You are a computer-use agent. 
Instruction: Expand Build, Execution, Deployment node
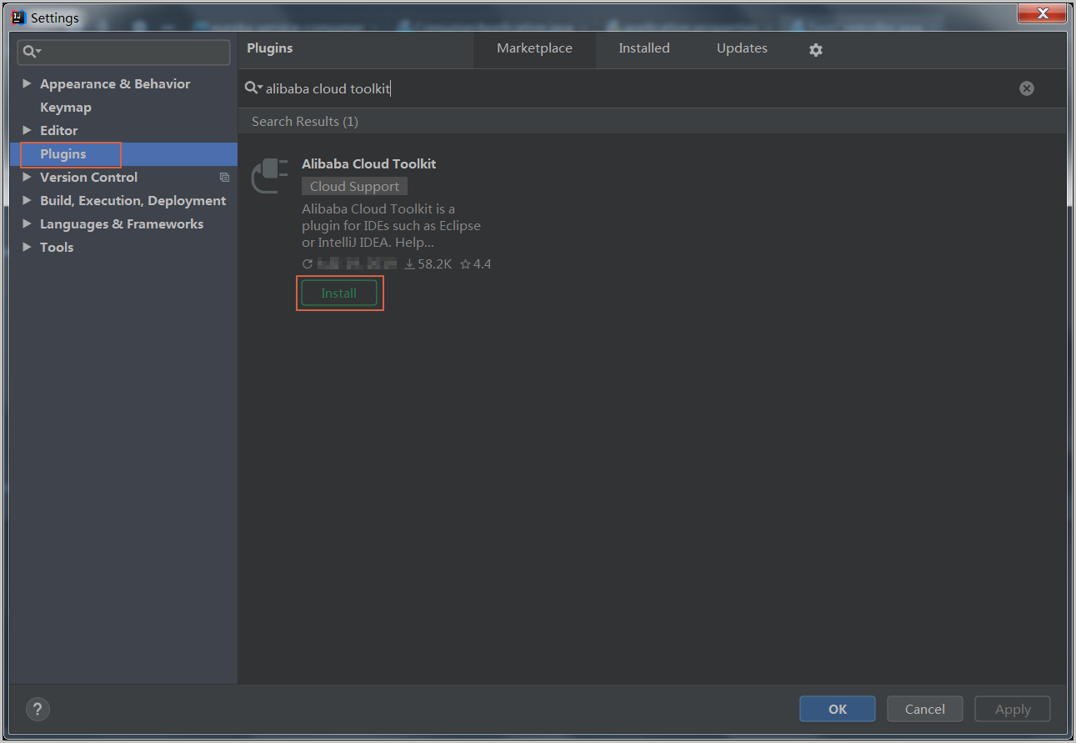pyautogui.click(x=27, y=200)
